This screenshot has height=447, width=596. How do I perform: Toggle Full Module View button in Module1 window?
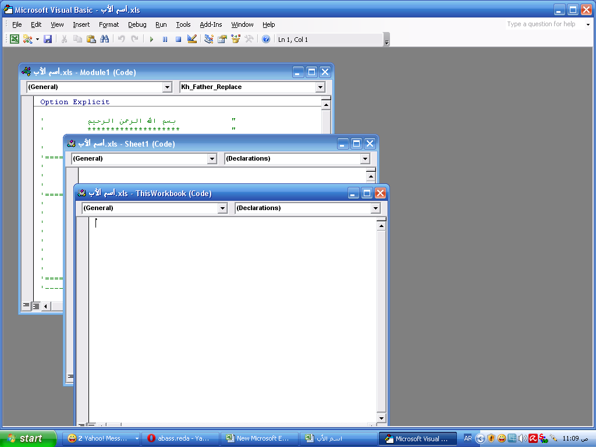(36, 306)
